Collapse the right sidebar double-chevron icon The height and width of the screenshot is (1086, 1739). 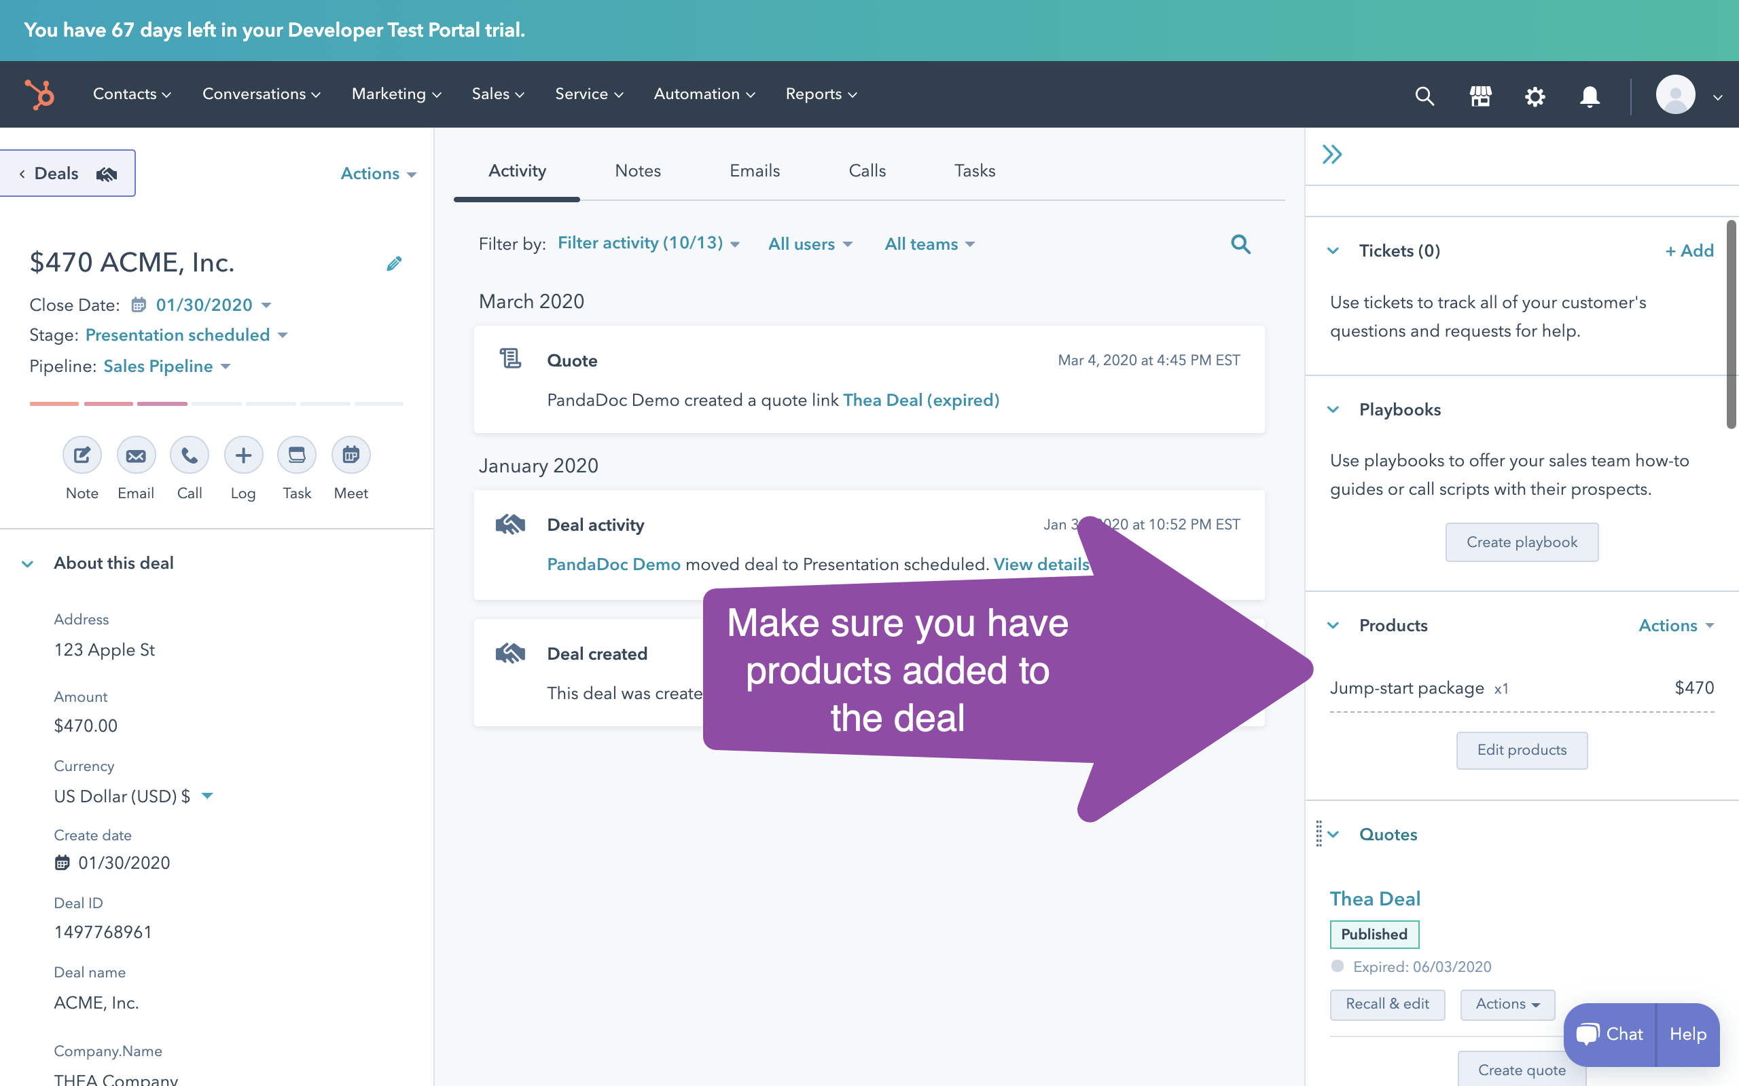(x=1332, y=155)
